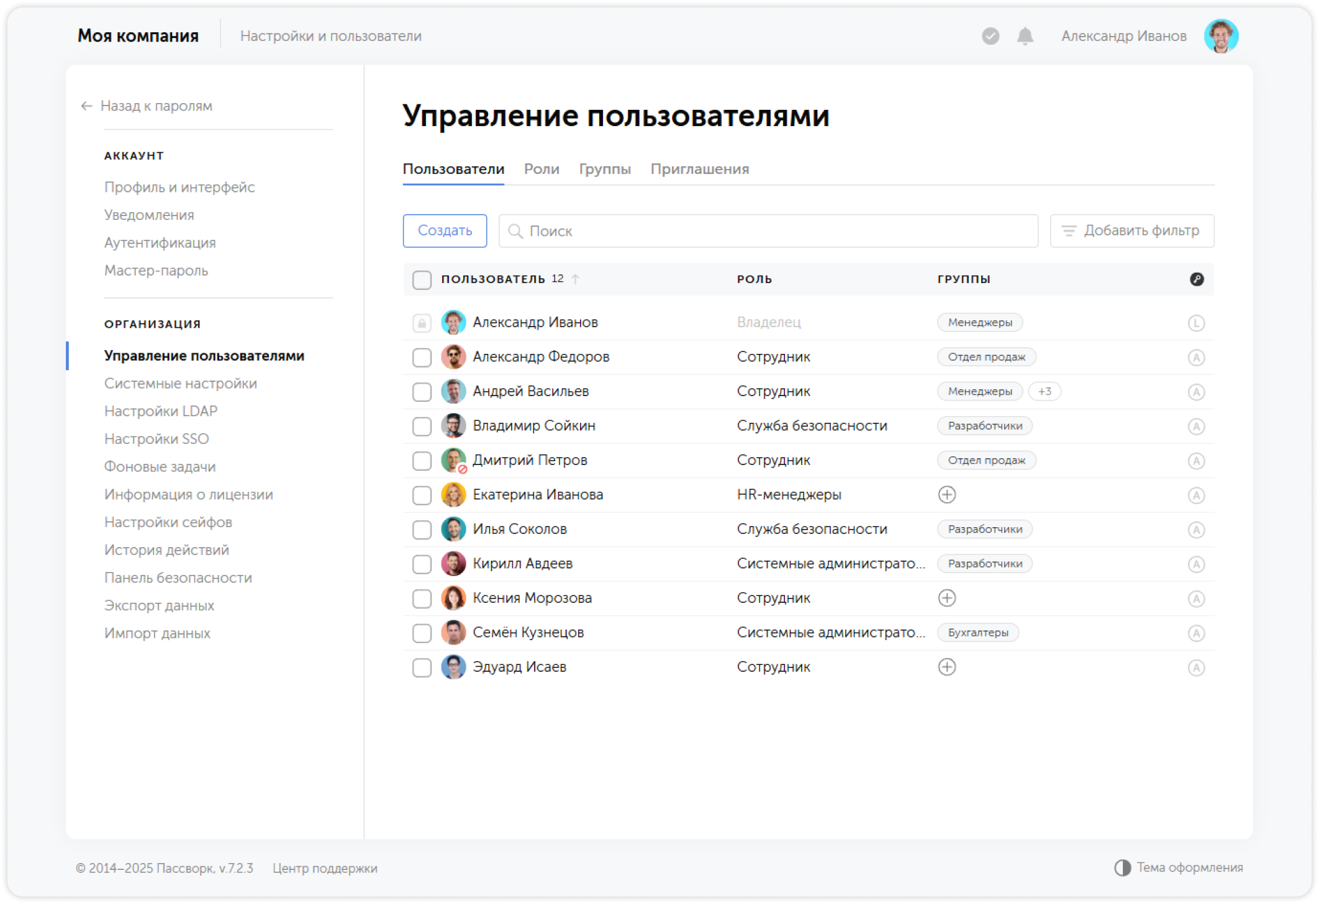This screenshot has width=1319, height=904.
Task: Click the search magnifier icon
Action: [x=516, y=230]
